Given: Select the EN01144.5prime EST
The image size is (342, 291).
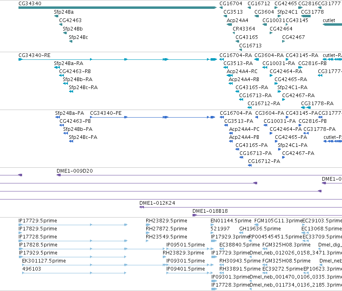Looking at the screenshot, I should 212,225.
